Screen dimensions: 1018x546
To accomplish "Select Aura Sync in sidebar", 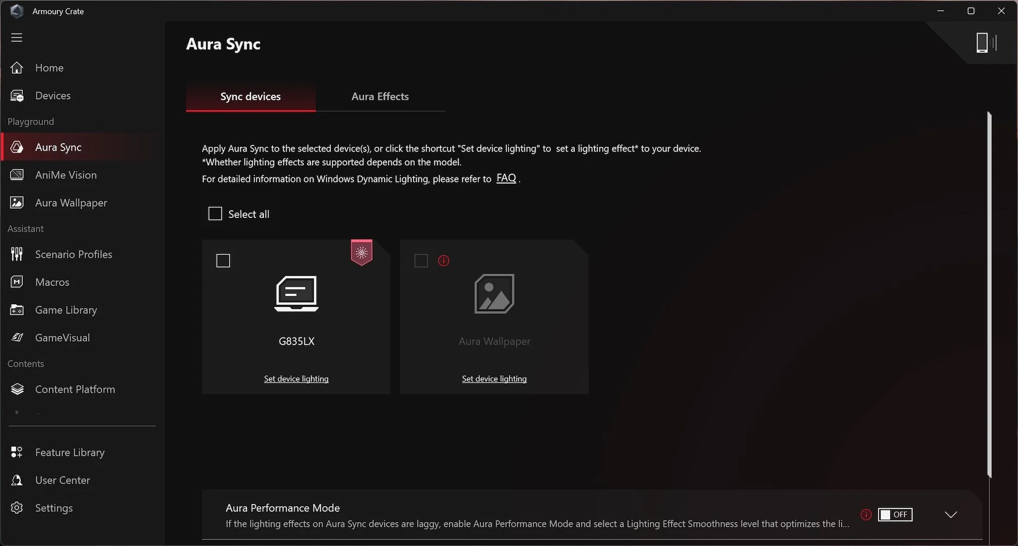I will [82, 147].
